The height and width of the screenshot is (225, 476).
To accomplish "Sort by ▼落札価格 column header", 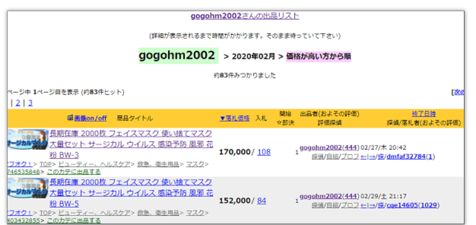I will click(234, 118).
